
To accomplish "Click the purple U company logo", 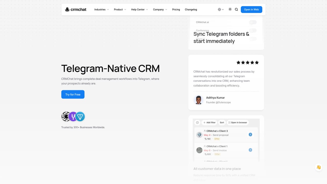I will pyautogui.click(x=73, y=117).
